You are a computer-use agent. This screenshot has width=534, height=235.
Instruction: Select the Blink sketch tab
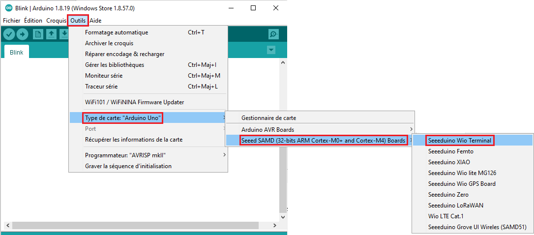coord(17,53)
